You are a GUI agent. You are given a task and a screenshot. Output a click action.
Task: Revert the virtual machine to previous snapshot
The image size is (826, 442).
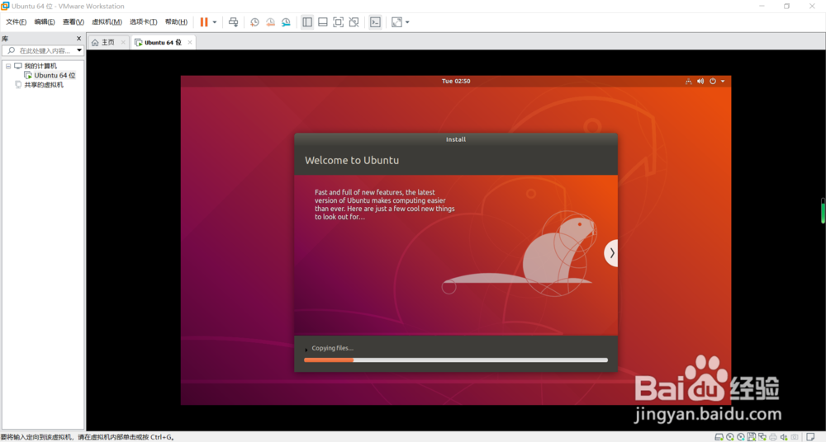point(270,22)
